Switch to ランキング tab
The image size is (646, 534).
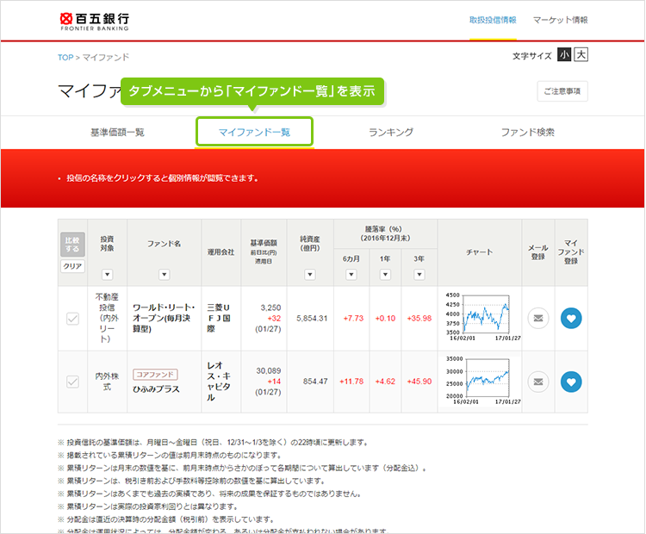pyautogui.click(x=391, y=133)
